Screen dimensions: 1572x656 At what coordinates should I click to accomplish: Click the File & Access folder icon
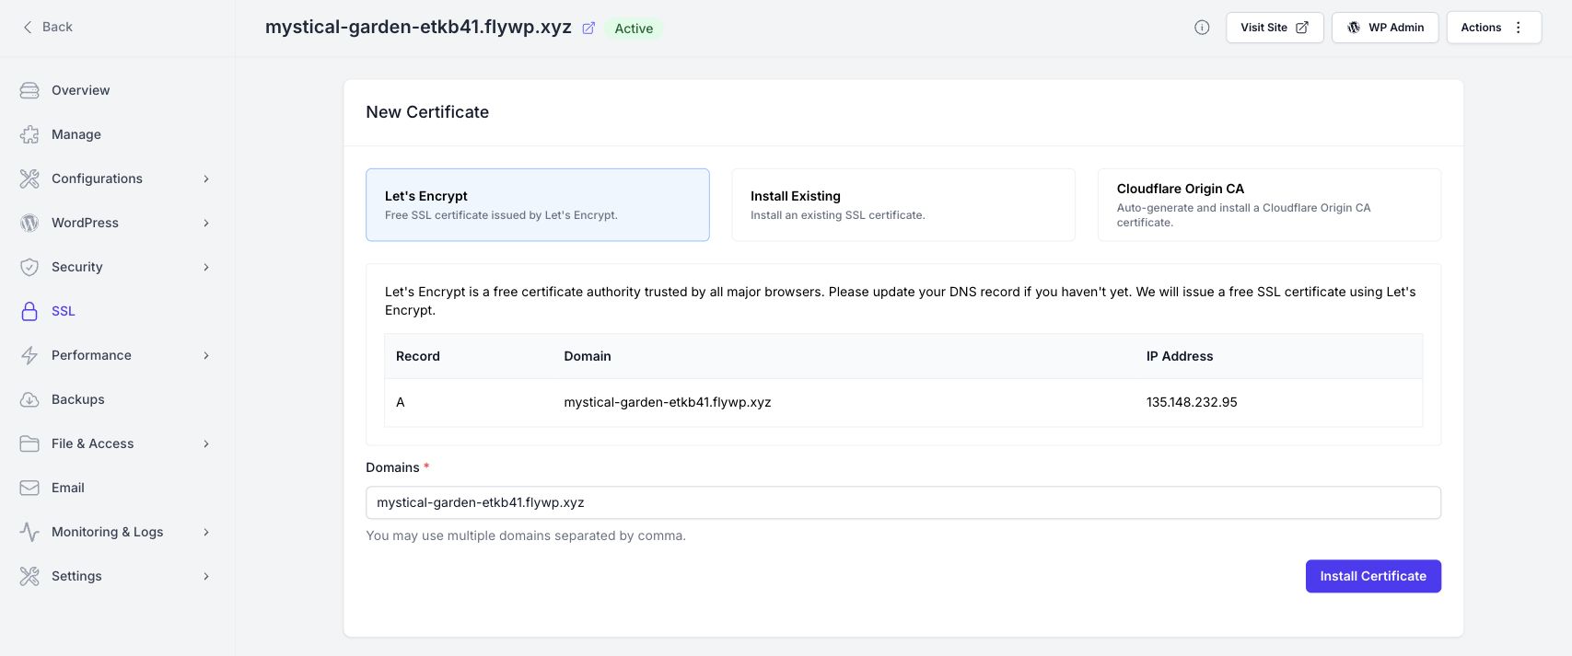pyautogui.click(x=29, y=443)
